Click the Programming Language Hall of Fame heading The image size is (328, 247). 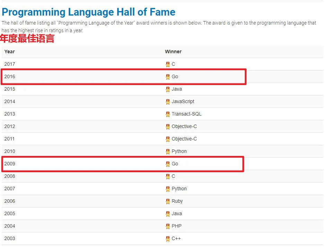point(89,12)
